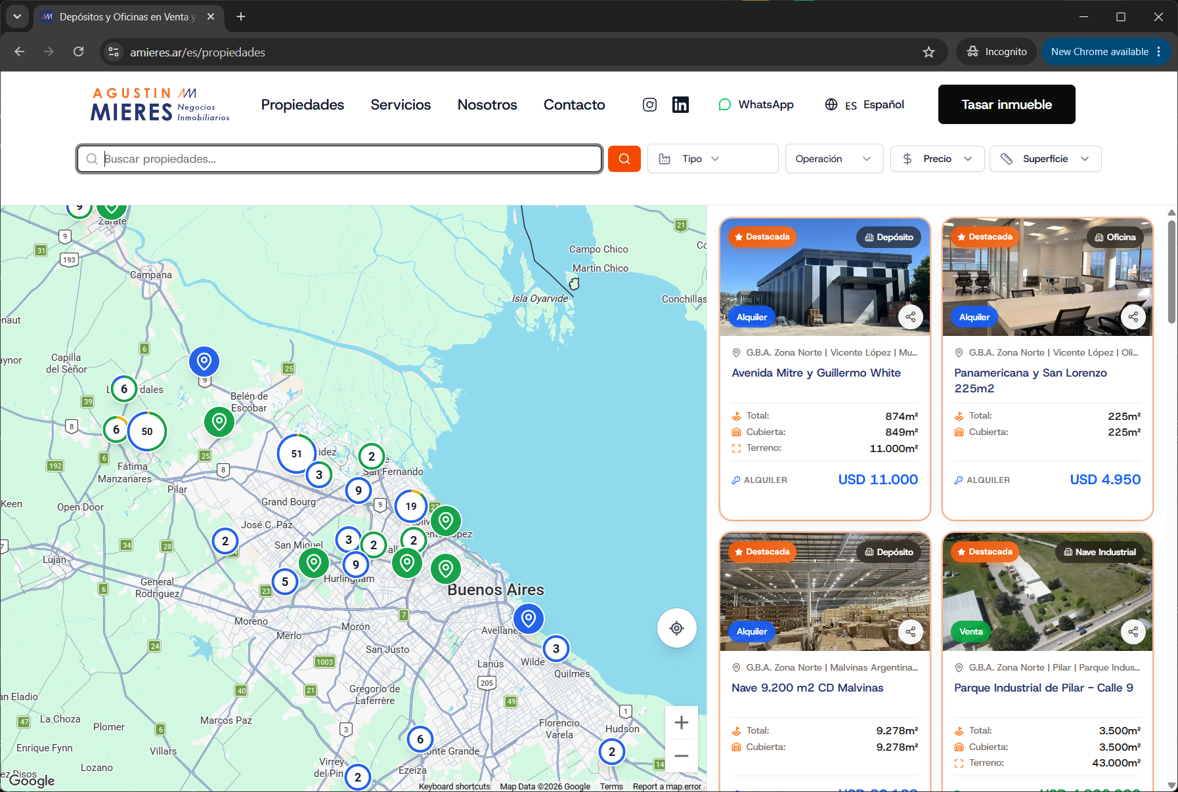Open the Nosotros menu item
The image size is (1178, 792).
coord(487,105)
